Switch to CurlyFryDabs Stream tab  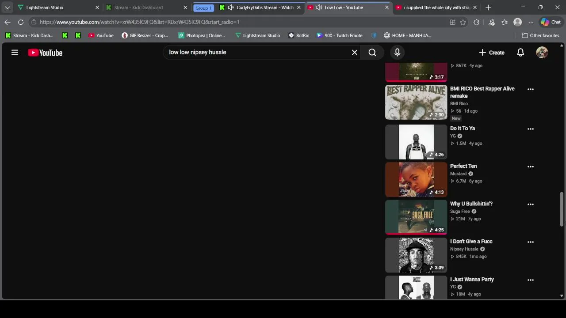(x=261, y=8)
